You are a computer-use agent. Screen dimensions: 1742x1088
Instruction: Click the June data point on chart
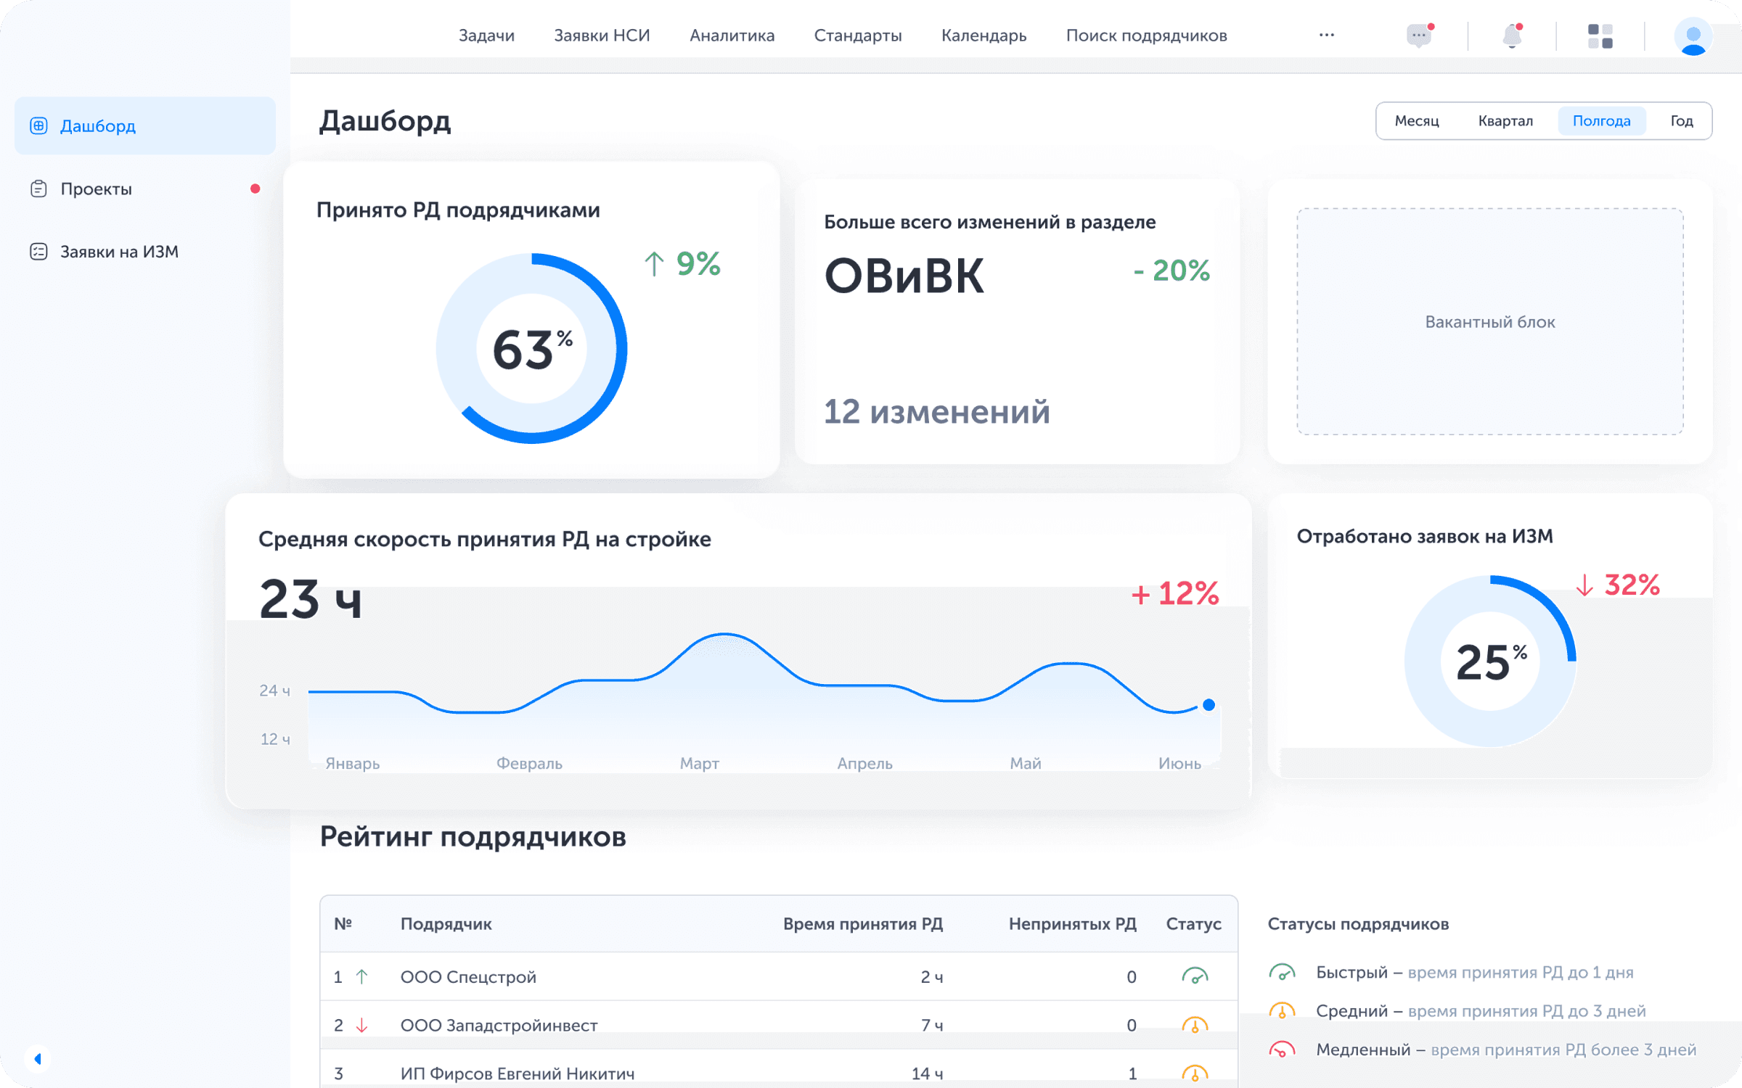point(1209,704)
